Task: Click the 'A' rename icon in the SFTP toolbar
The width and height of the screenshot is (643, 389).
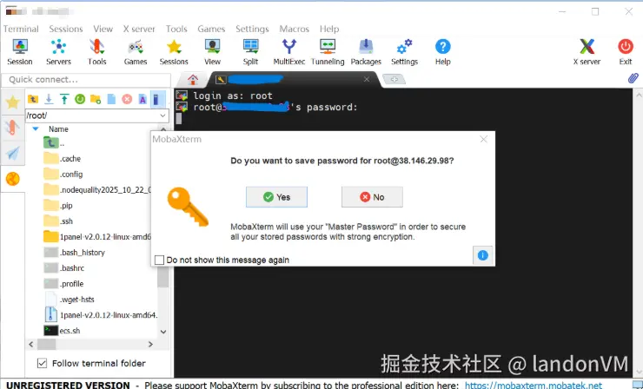Action: [143, 99]
